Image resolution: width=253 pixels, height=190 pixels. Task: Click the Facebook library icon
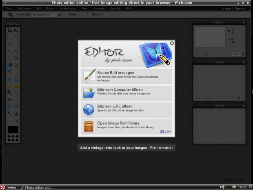coord(162,132)
